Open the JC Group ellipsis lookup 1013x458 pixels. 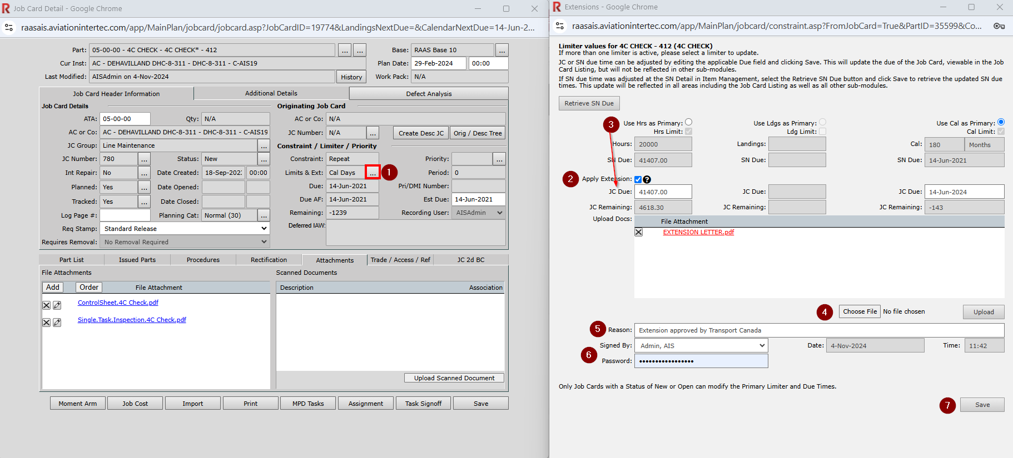(264, 145)
